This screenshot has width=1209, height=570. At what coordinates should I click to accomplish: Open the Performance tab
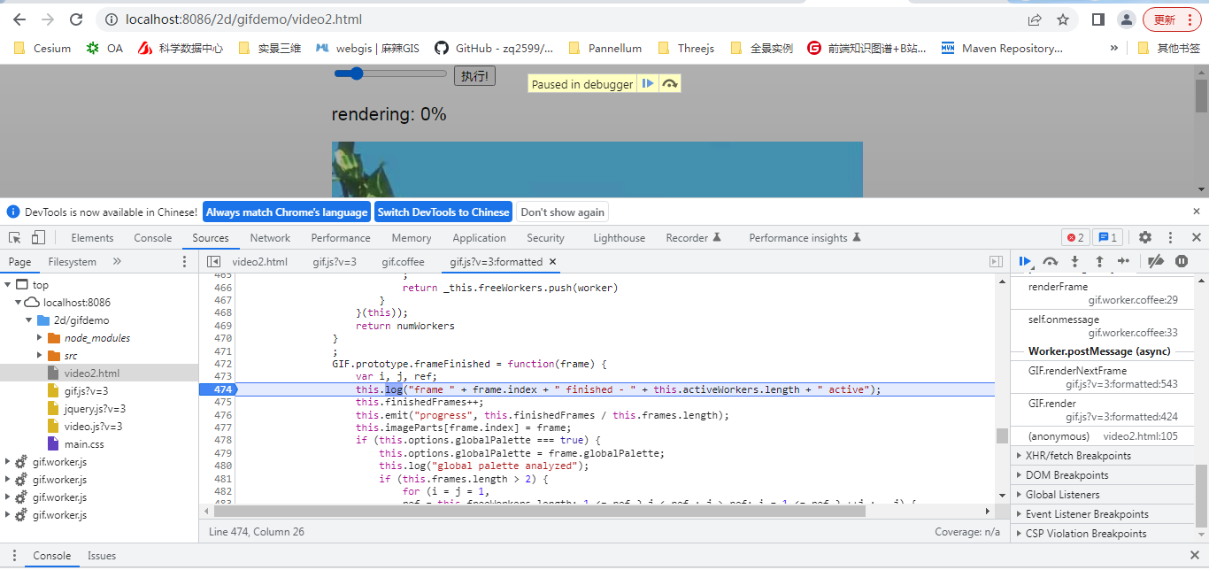click(341, 237)
